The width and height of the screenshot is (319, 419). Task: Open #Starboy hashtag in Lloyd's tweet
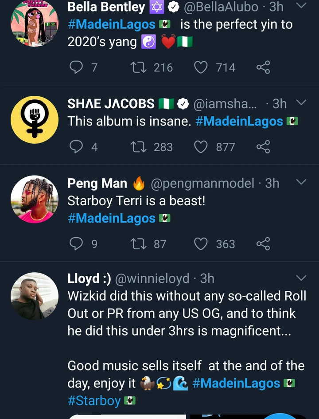[94, 400]
